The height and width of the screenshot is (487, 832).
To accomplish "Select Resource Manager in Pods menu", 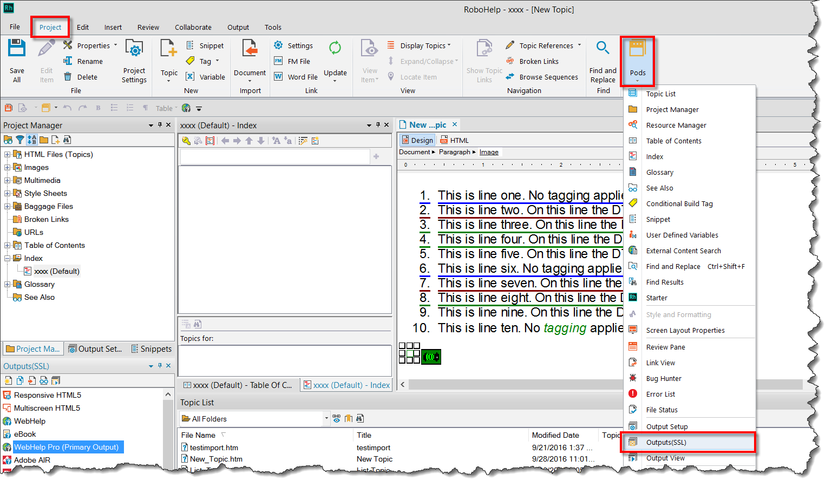I will click(690, 126).
